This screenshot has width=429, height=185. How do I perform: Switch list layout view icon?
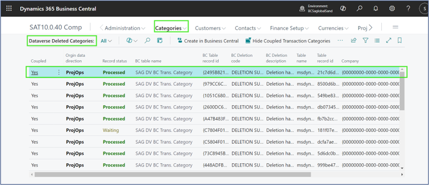tap(377, 41)
